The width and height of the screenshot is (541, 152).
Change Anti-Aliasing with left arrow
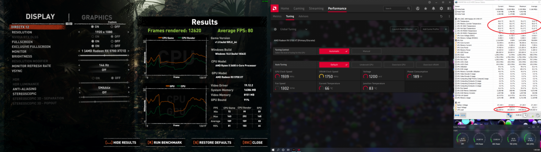click(79, 88)
